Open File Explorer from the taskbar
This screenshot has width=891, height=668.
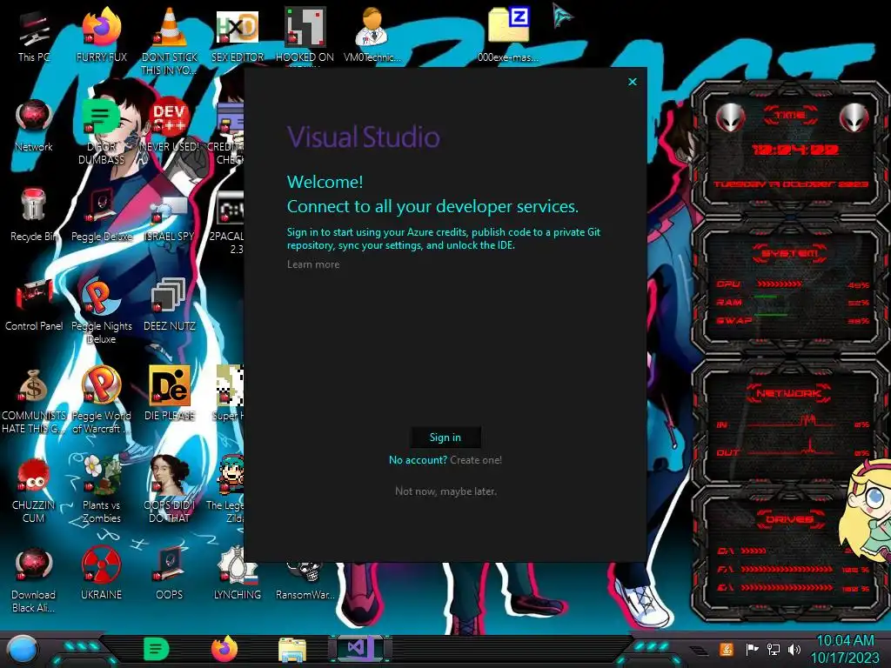pos(292,650)
